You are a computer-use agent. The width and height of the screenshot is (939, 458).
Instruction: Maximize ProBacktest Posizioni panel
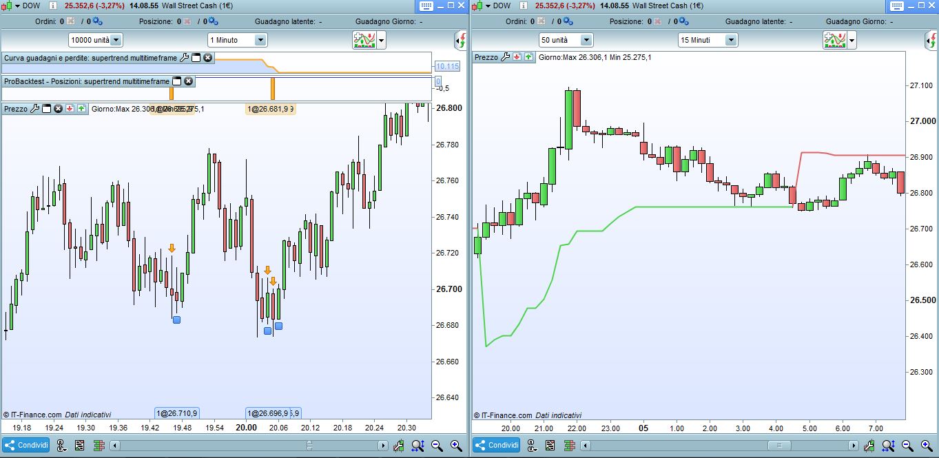[x=176, y=81]
